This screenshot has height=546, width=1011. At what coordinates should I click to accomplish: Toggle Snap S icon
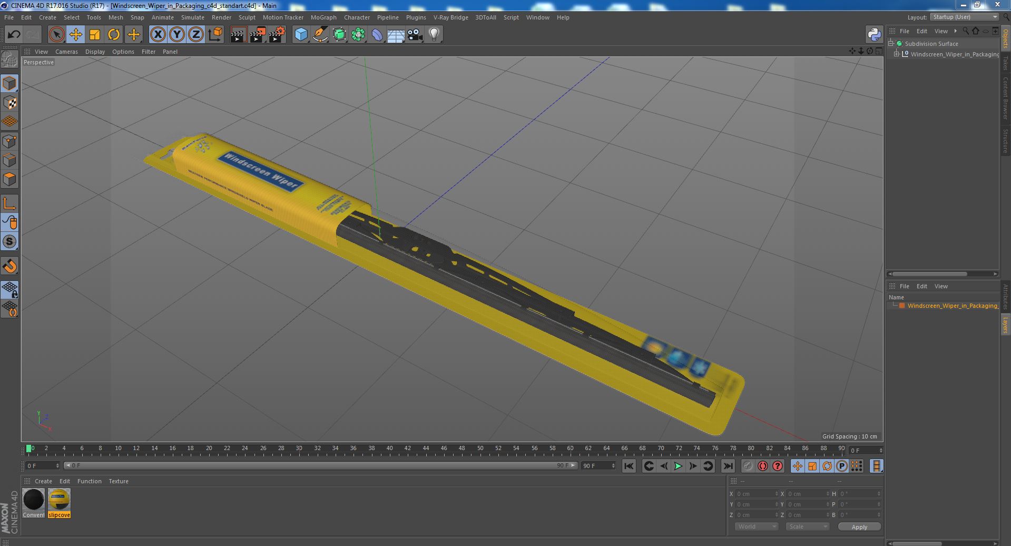click(9, 241)
